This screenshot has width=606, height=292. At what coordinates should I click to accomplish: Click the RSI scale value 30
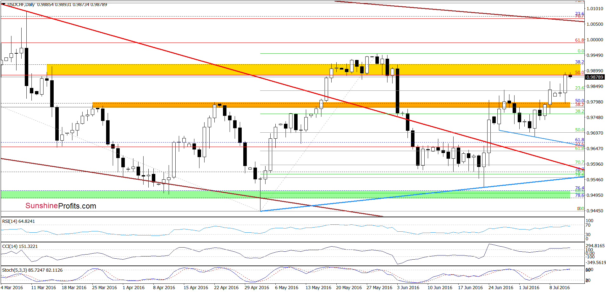pos(588,235)
